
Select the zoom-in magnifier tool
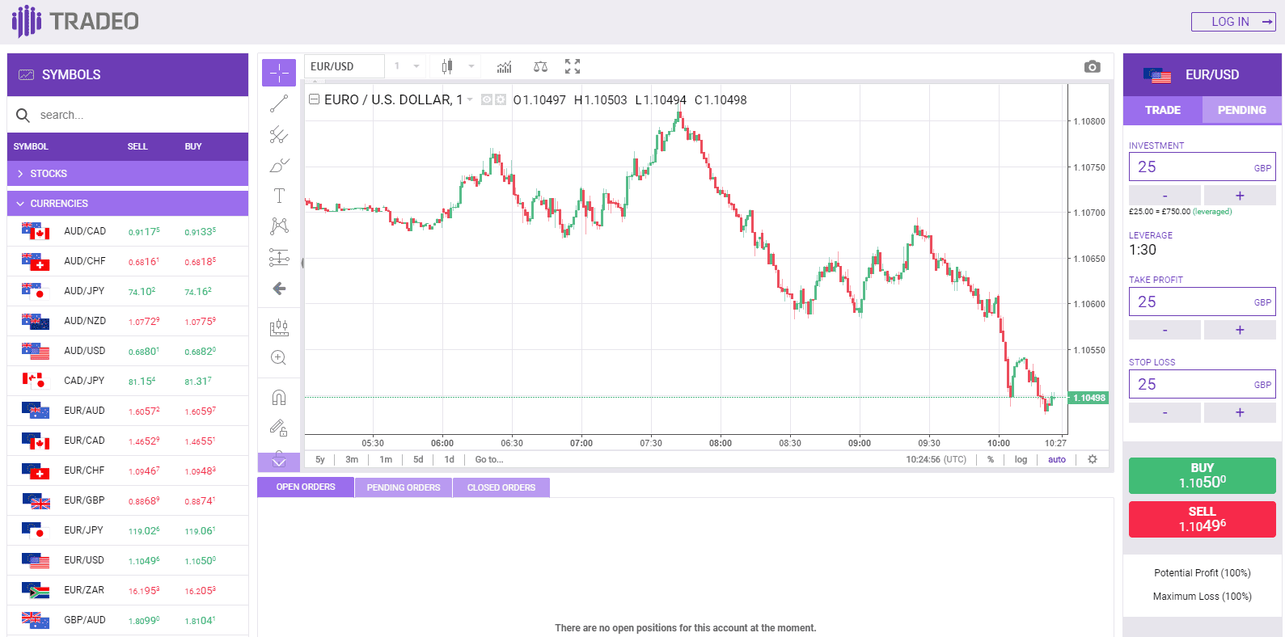point(279,358)
